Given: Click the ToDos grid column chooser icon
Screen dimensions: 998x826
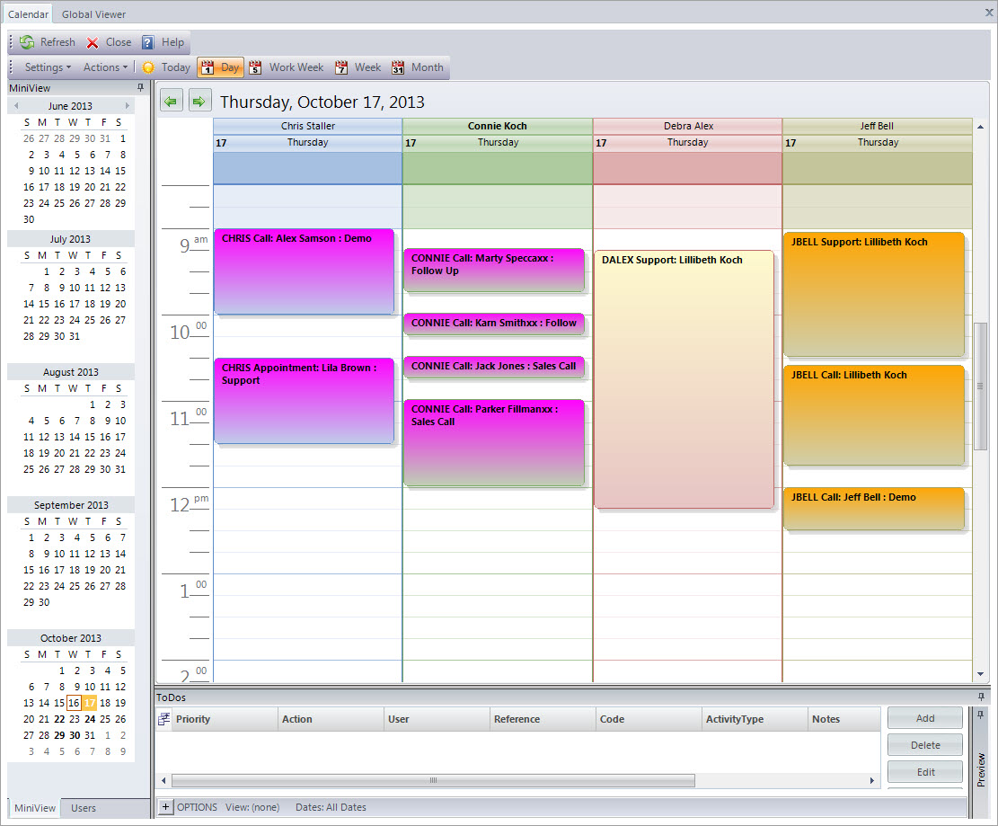Looking at the screenshot, I should [164, 719].
